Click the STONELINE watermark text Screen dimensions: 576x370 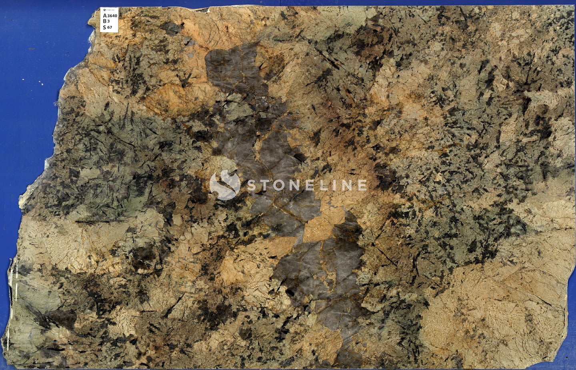click(x=306, y=185)
